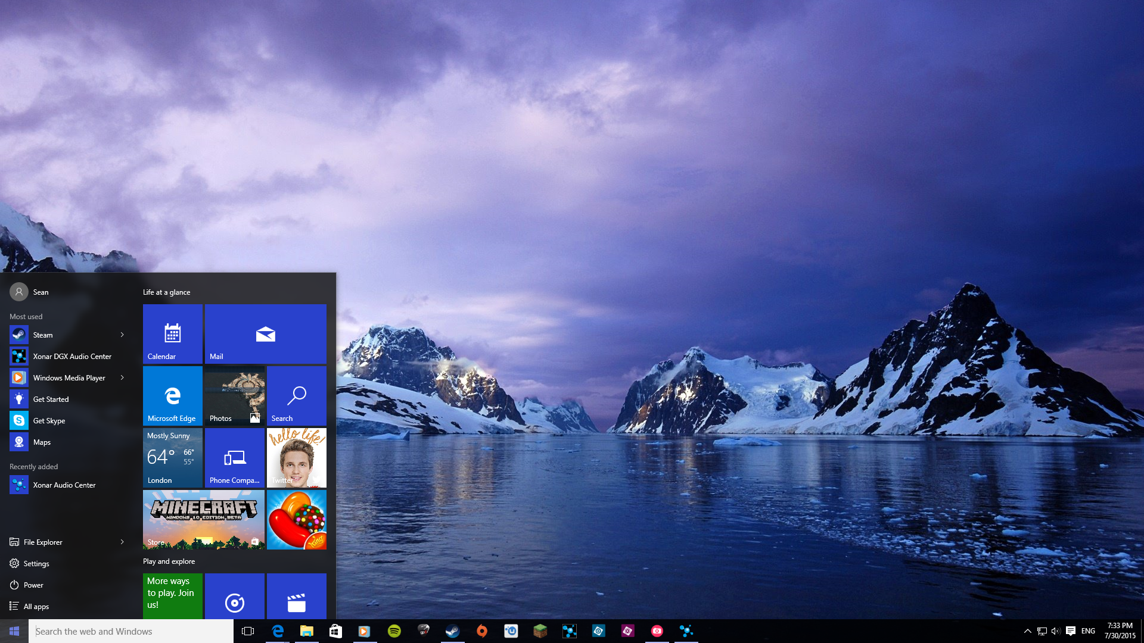This screenshot has height=643, width=1144.
Task: Open the Calendar app tile
Action: 171,333
